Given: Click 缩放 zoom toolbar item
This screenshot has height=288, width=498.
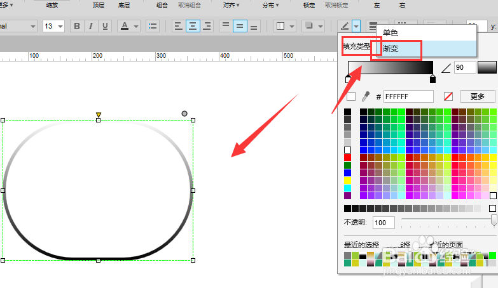Looking at the screenshot, I should point(52,5).
